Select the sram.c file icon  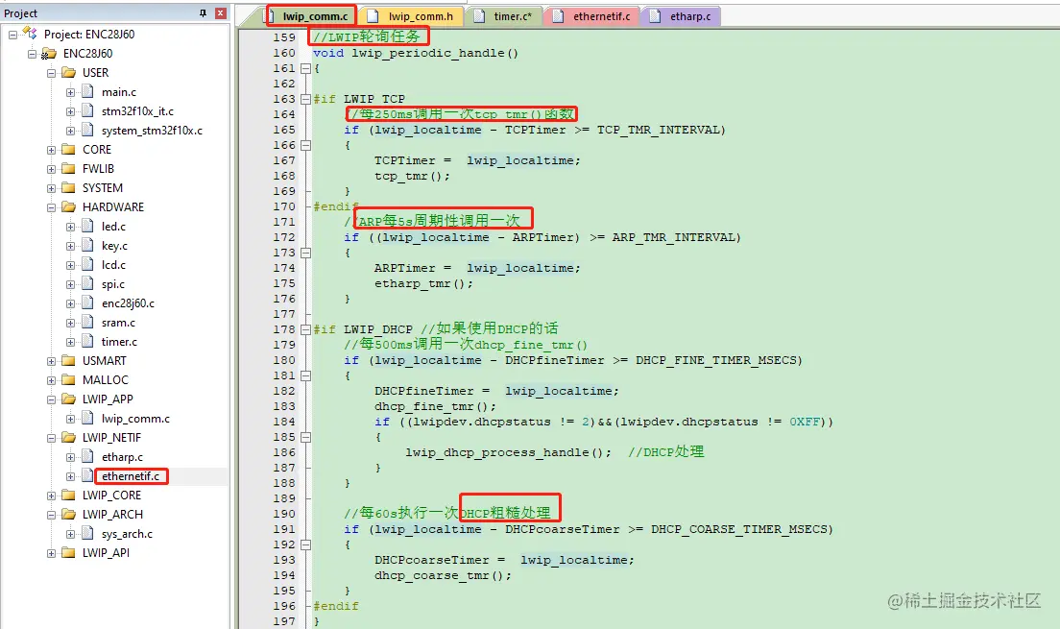pyautogui.click(x=88, y=322)
